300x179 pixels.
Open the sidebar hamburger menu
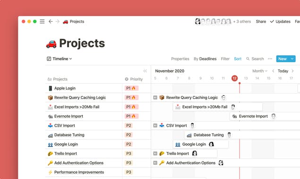click(x=42, y=21)
